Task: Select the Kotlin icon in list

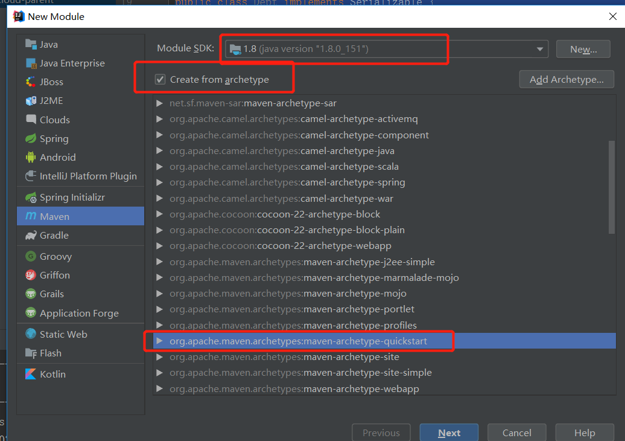Action: pyautogui.click(x=31, y=374)
